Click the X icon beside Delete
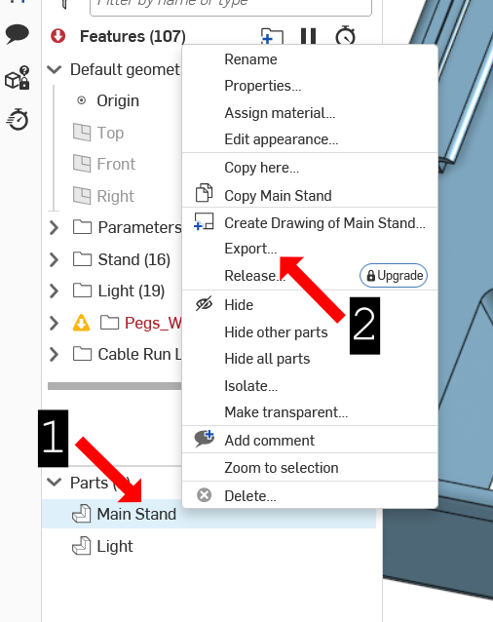Viewport: 493px width, 622px height. (x=204, y=495)
